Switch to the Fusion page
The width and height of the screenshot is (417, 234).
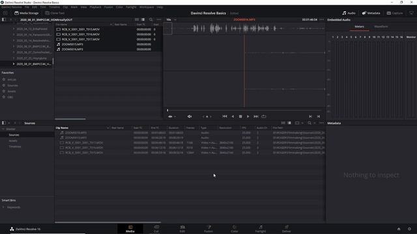point(208,229)
